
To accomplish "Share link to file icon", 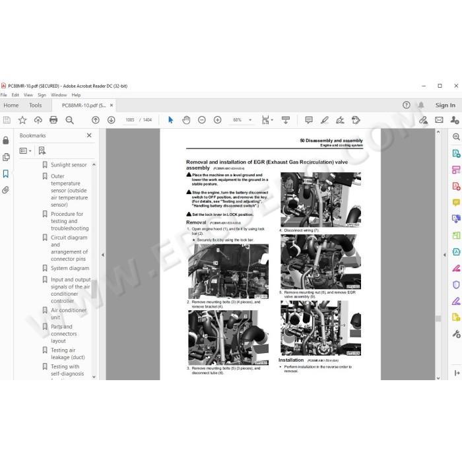I will pos(424,120).
